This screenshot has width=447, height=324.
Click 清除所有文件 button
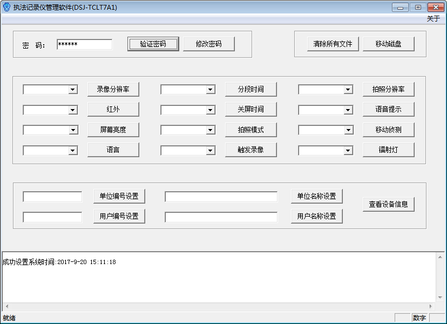coord(333,44)
